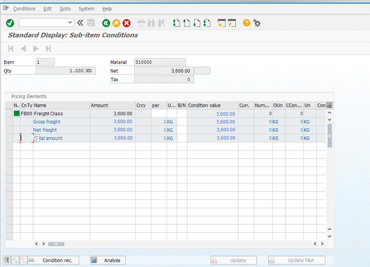Viewport: 370px width, 267px height.
Task: Click the yellow Exit icon
Action: (x=116, y=23)
